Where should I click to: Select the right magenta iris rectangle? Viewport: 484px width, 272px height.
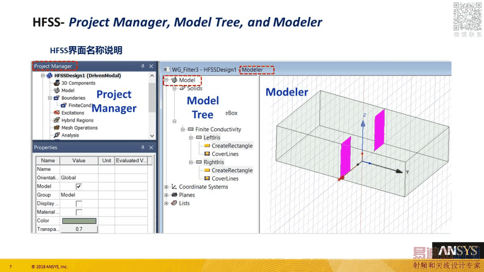pyautogui.click(x=380, y=130)
